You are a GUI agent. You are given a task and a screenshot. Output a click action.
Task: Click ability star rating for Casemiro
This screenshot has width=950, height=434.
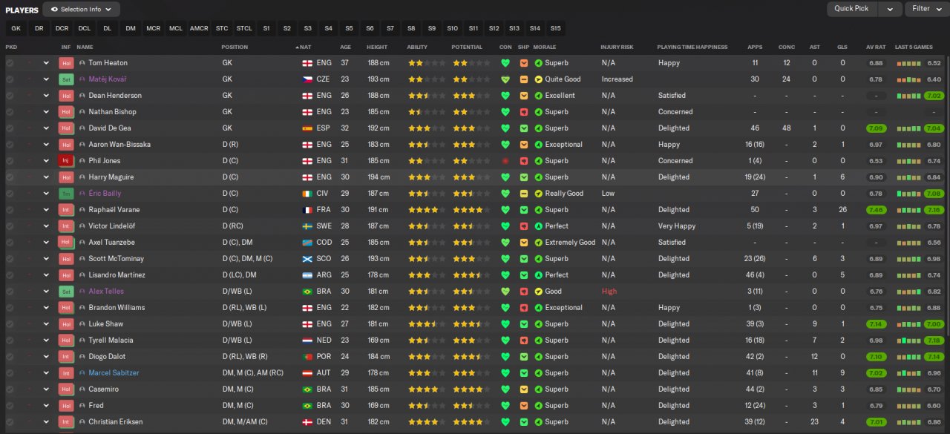tap(427, 389)
